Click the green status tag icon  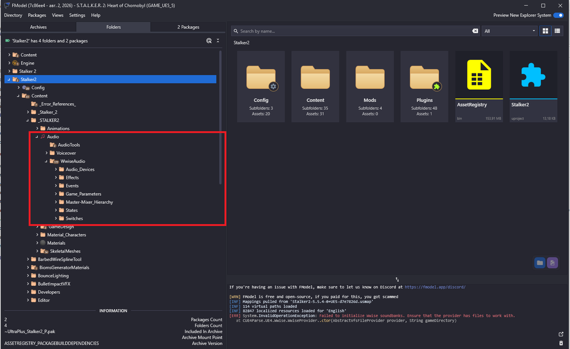pyautogui.click(x=7, y=40)
